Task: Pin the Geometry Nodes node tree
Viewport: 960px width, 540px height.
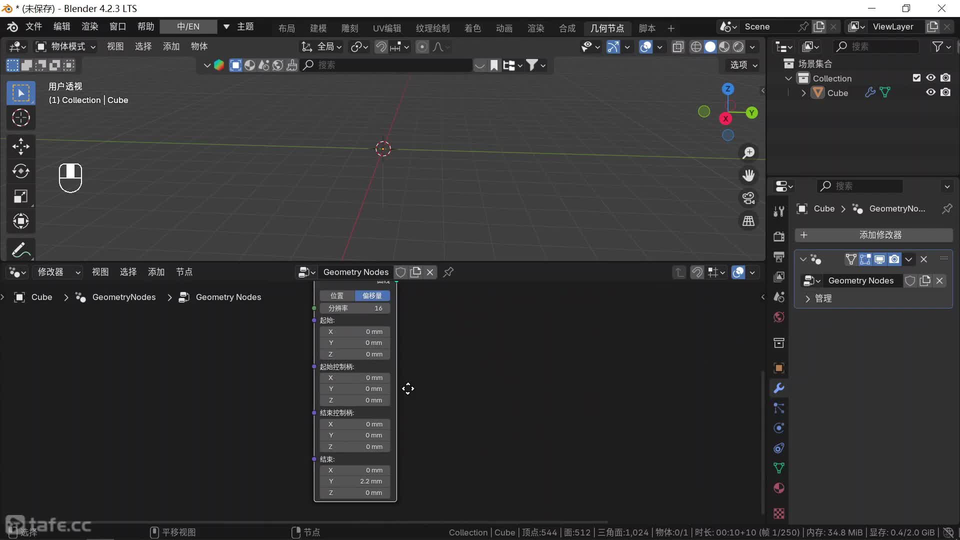Action: point(448,272)
